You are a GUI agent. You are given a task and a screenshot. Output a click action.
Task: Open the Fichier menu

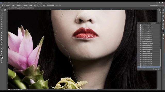pyautogui.click(x=5, y=3)
